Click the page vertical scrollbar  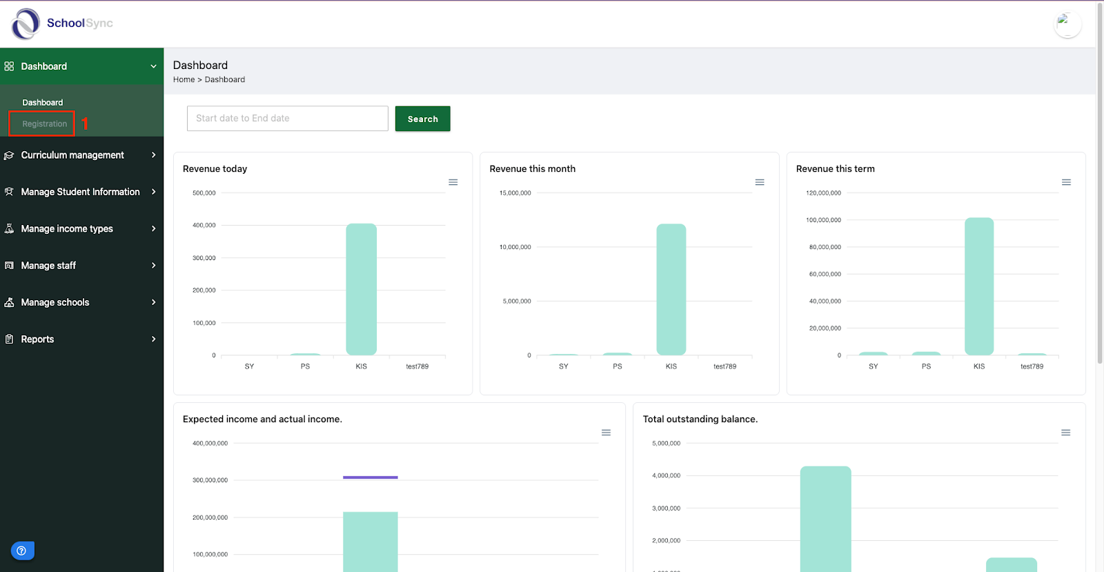click(1100, 183)
